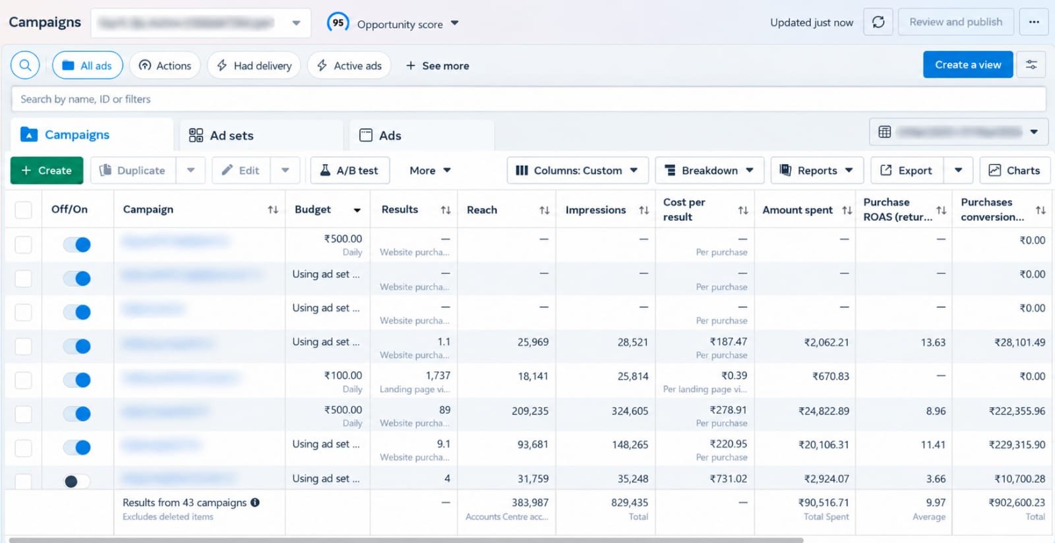1055x543 pixels.
Task: Click the Search by name, ID or filters field
Action: click(x=528, y=99)
